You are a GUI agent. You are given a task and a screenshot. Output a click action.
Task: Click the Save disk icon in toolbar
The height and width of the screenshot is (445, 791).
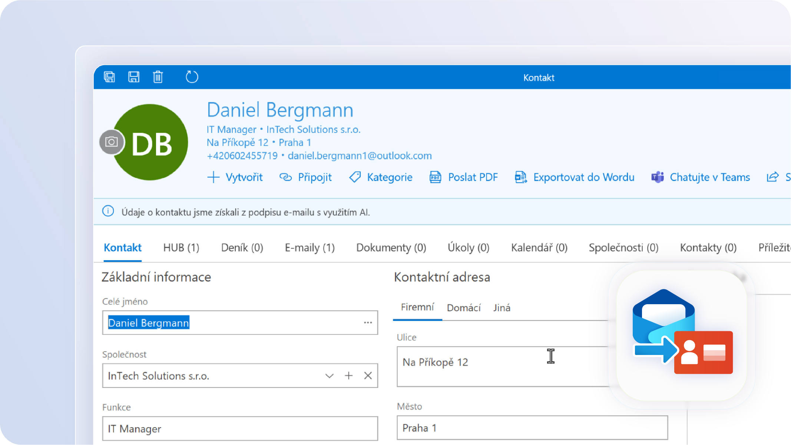tap(134, 77)
